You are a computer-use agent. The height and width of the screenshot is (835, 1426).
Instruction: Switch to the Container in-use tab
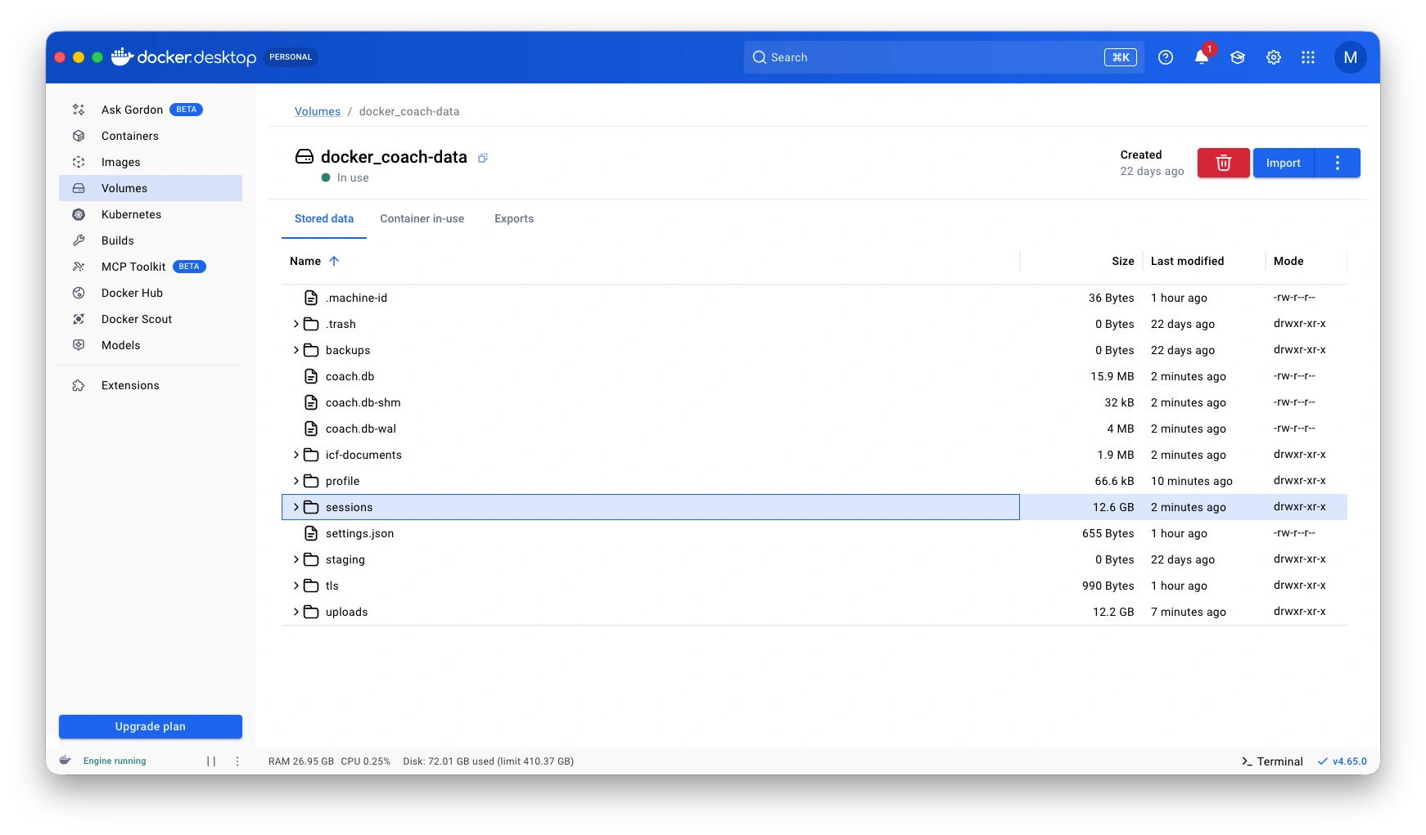click(422, 218)
